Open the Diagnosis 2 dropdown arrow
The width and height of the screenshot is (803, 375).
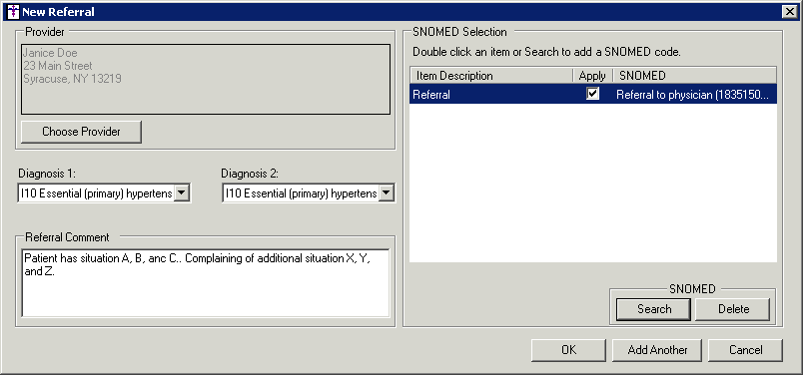(x=387, y=193)
